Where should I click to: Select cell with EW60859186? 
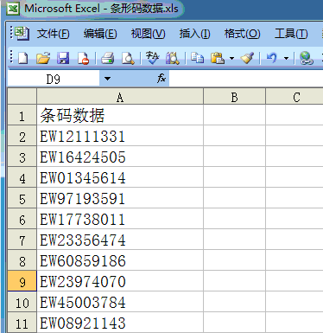coord(120,260)
